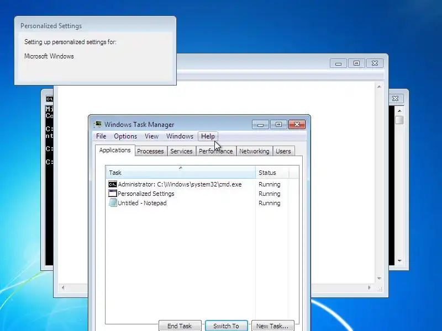Switch to the Applications tab

[x=115, y=150]
